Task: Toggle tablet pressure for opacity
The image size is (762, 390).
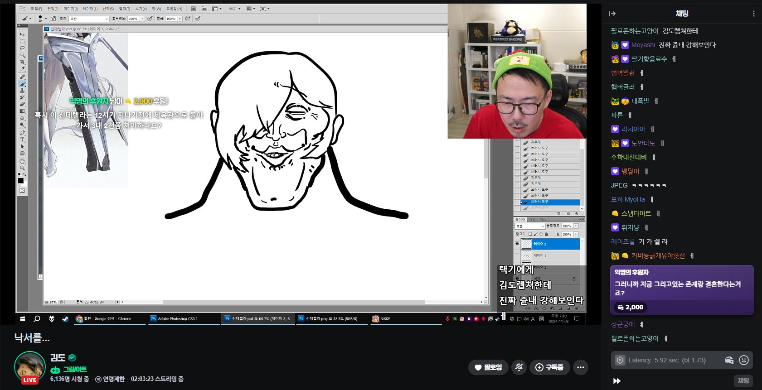Action: pyautogui.click(x=150, y=19)
